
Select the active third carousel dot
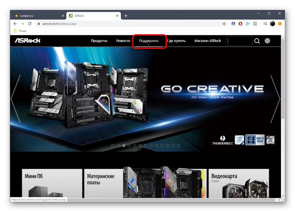coord(124,146)
